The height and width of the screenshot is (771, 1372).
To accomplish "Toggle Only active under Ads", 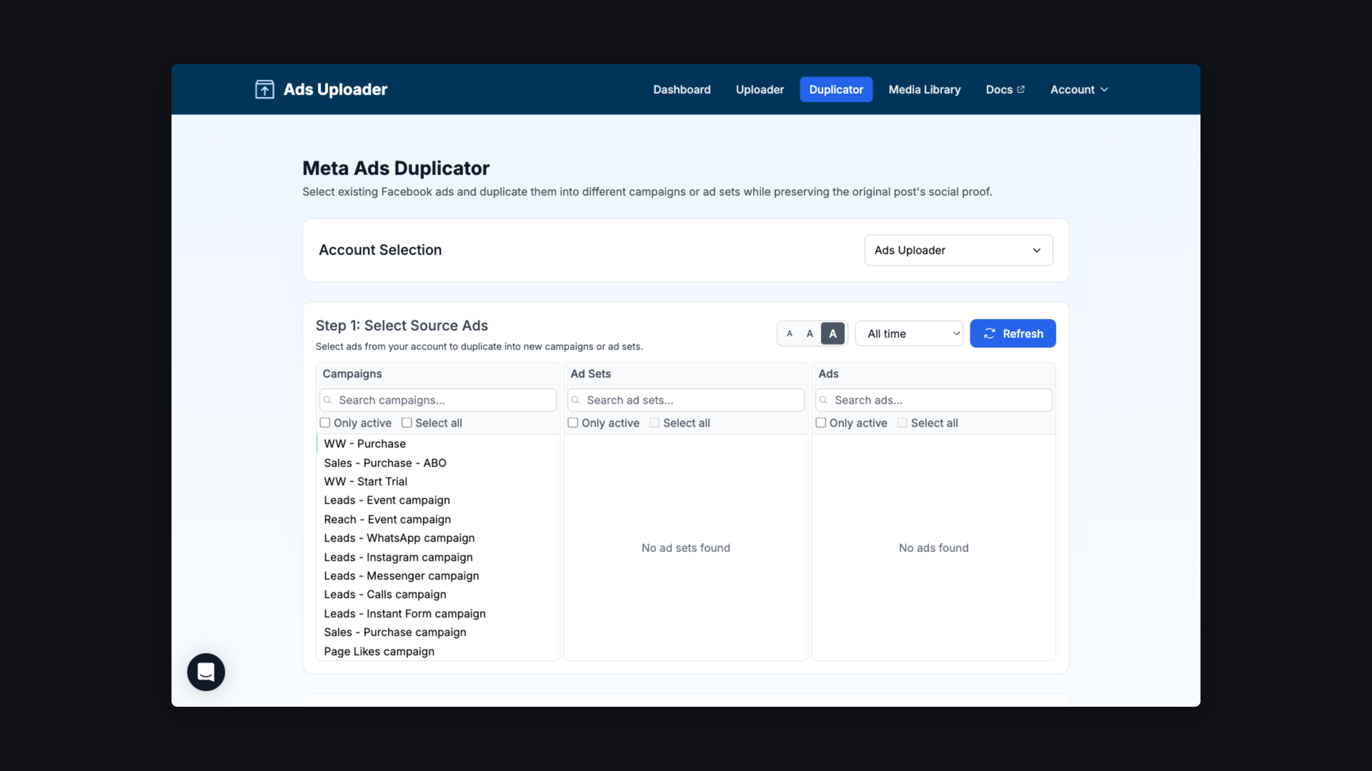I will 821,423.
